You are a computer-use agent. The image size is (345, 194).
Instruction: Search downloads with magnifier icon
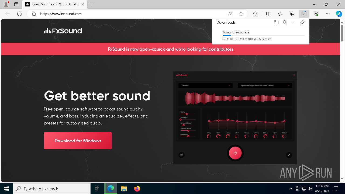[x=285, y=22]
